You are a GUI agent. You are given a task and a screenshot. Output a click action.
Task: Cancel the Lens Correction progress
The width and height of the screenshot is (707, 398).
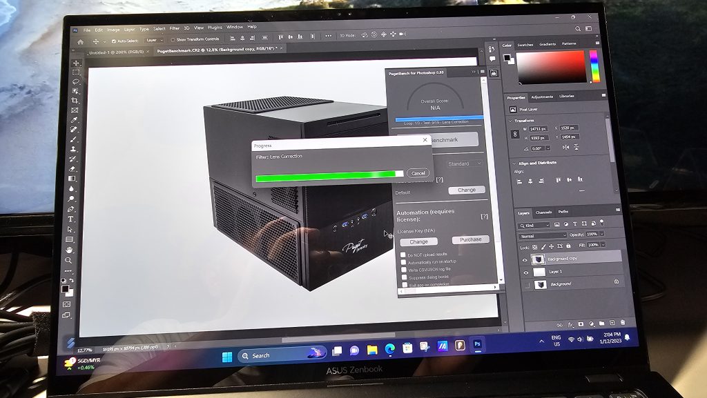tap(418, 173)
